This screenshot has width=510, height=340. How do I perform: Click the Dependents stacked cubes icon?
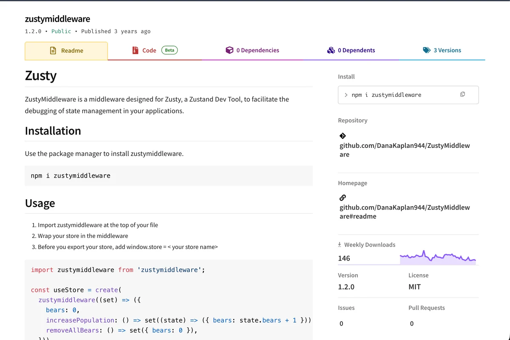[x=331, y=50]
